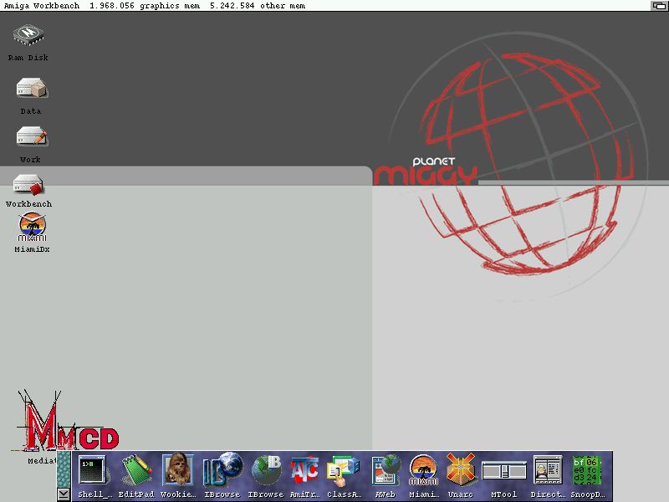Click the "Amiga Workbench" title text
The height and width of the screenshot is (502, 669).
click(x=42, y=6)
